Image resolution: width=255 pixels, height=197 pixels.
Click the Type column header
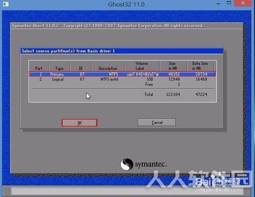pos(59,69)
